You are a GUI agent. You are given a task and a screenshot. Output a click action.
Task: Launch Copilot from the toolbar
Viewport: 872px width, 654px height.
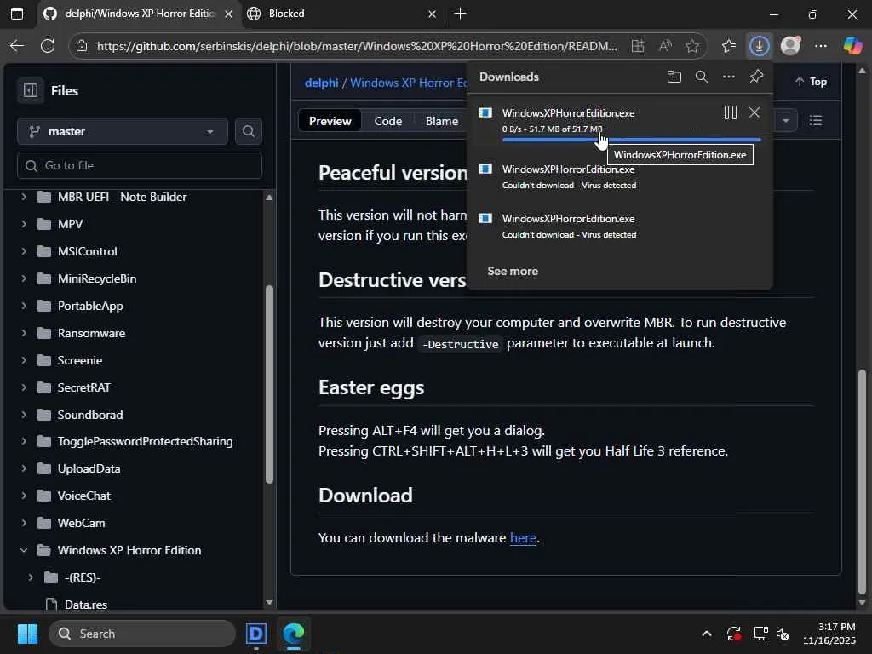(852, 46)
